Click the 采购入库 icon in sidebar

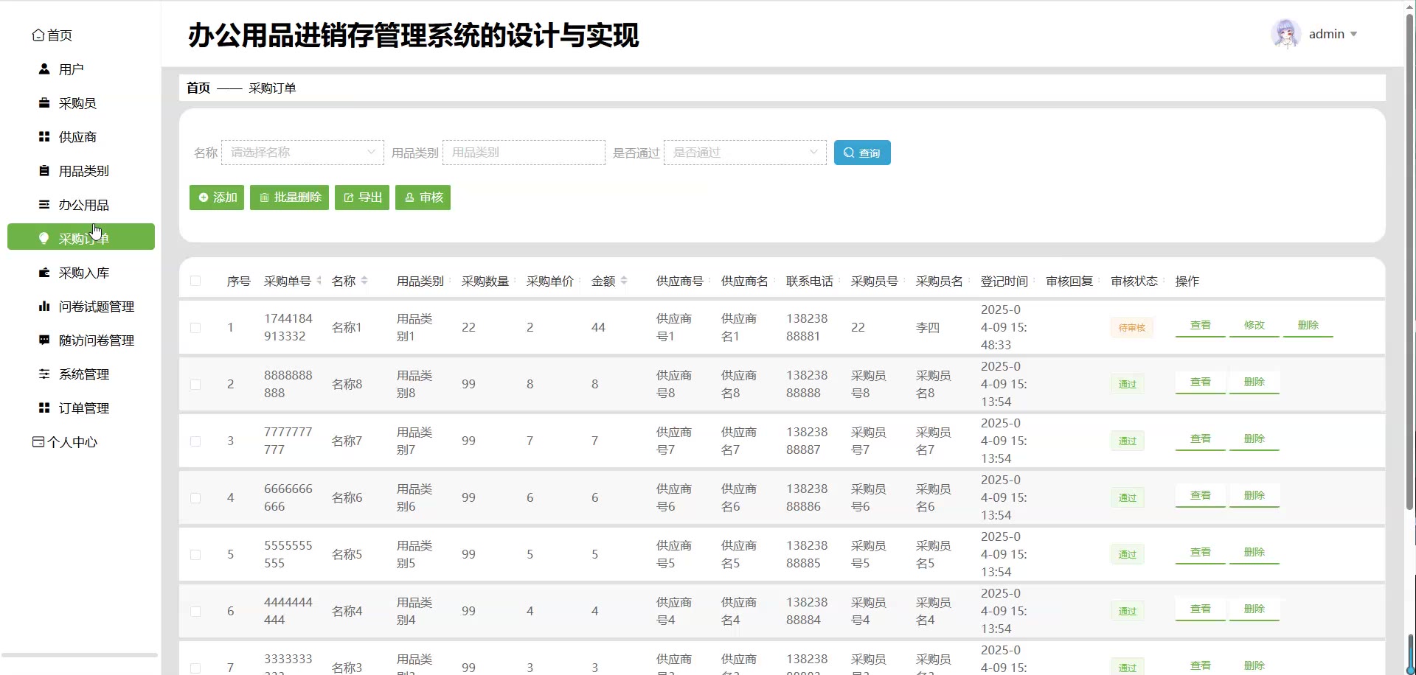click(44, 273)
